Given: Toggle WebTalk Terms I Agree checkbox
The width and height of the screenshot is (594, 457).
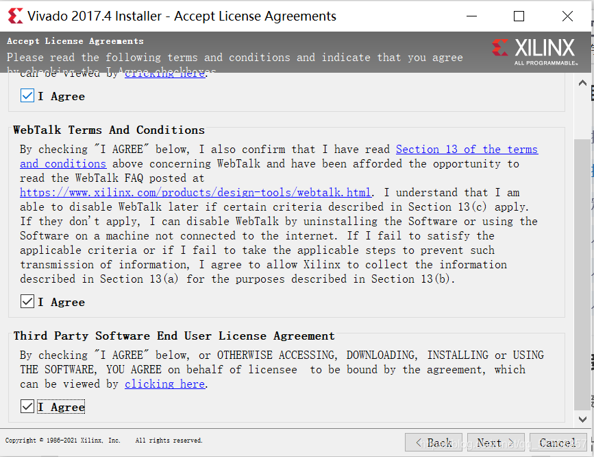Looking at the screenshot, I should 27,302.
